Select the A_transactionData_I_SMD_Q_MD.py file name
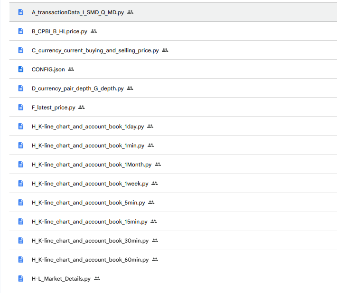 (77, 12)
